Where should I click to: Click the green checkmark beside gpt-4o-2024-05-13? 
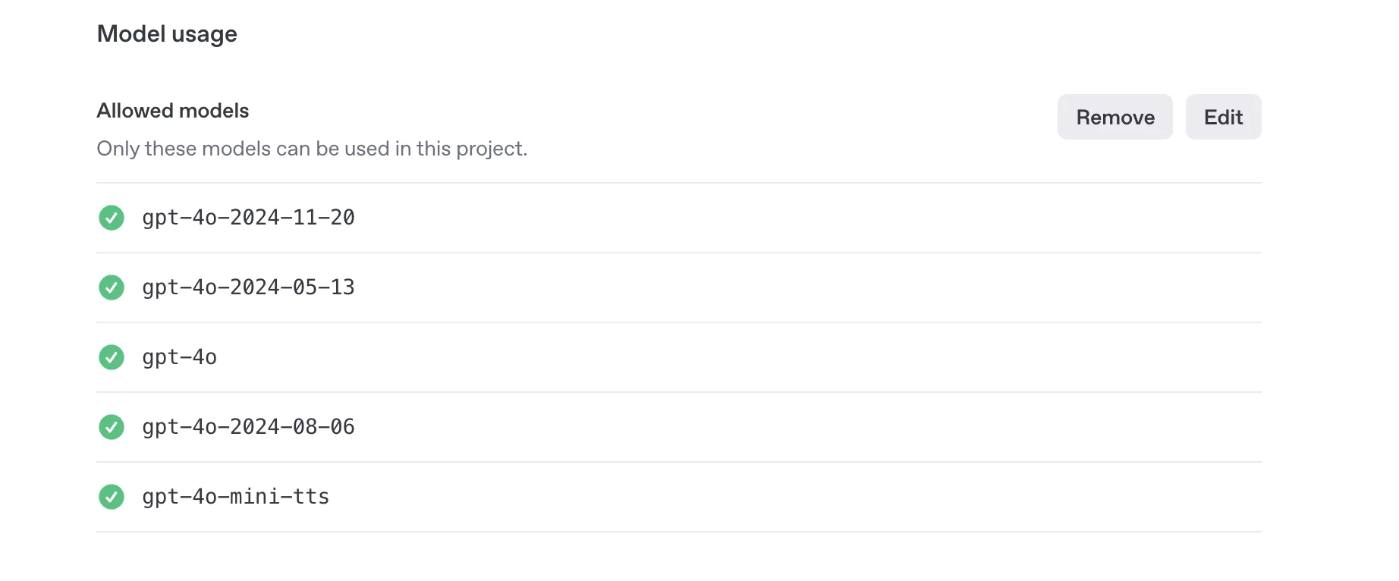(112, 287)
